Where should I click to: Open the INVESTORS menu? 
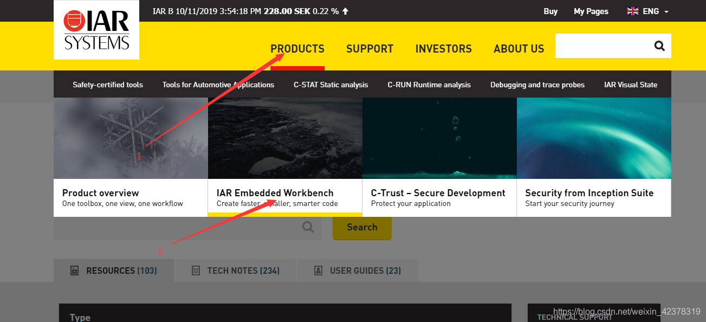click(443, 49)
